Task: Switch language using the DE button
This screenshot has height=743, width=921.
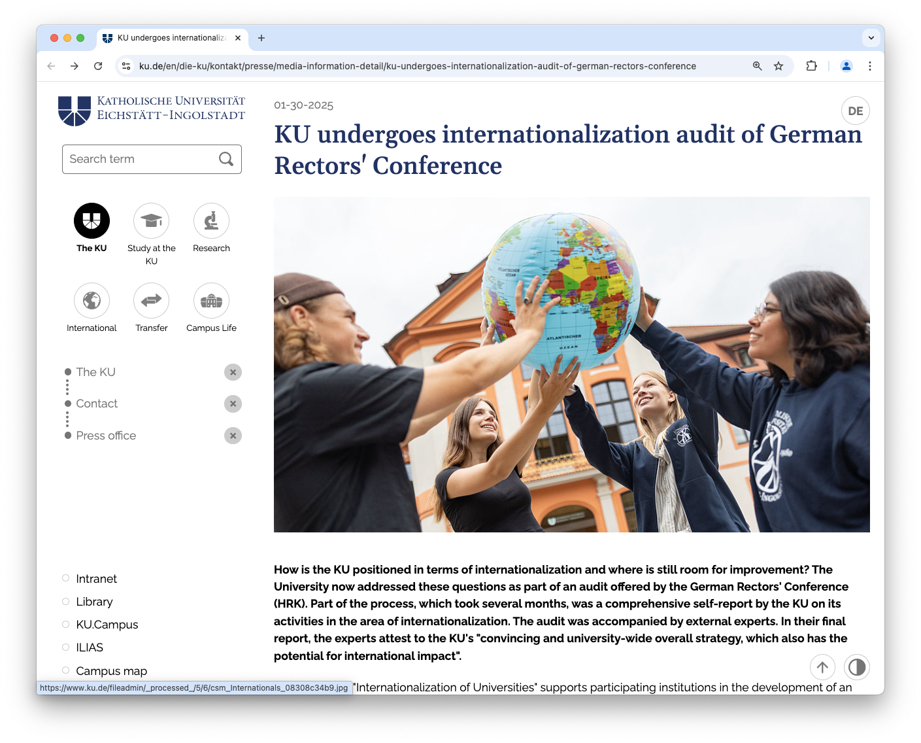Action: (x=855, y=110)
